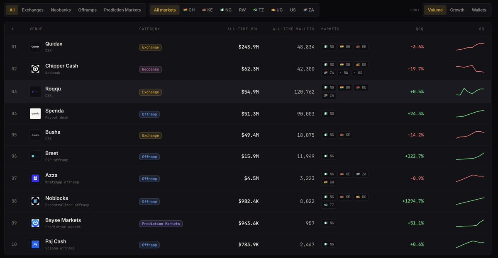Click the Busha venue logo
The image size is (498, 258).
click(35, 135)
